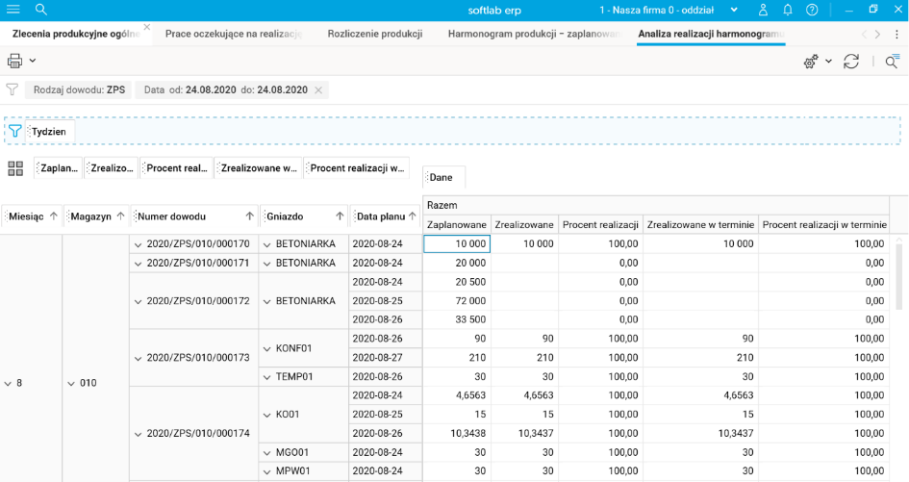Open the hamburger main menu
The image size is (909, 482).
[x=13, y=10]
